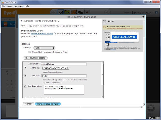Image resolution: width=161 pixels, height=120 pixels.
Task: Click the Cancel button
Action: (28, 104)
